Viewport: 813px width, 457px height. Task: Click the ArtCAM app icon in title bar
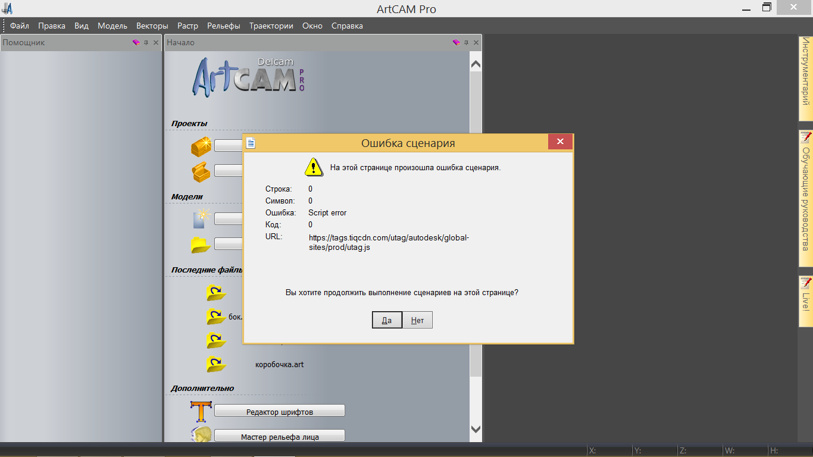coord(8,9)
